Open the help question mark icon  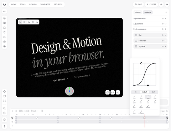tap(5, 126)
